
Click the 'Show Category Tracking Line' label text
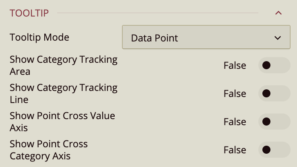63,93
